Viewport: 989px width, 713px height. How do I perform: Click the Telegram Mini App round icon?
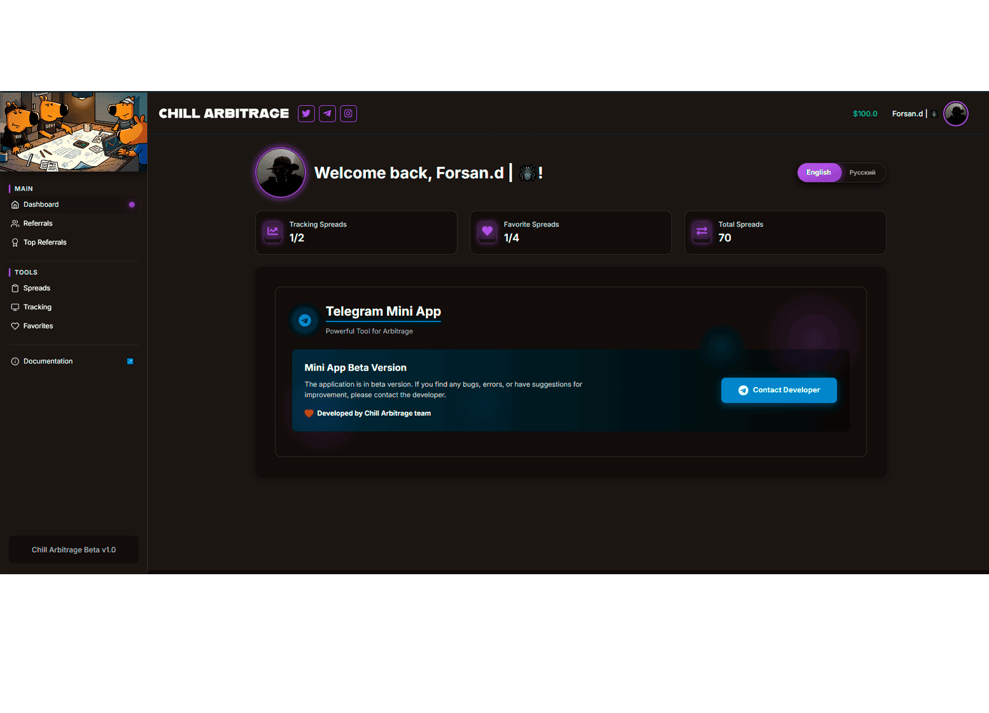coord(305,320)
